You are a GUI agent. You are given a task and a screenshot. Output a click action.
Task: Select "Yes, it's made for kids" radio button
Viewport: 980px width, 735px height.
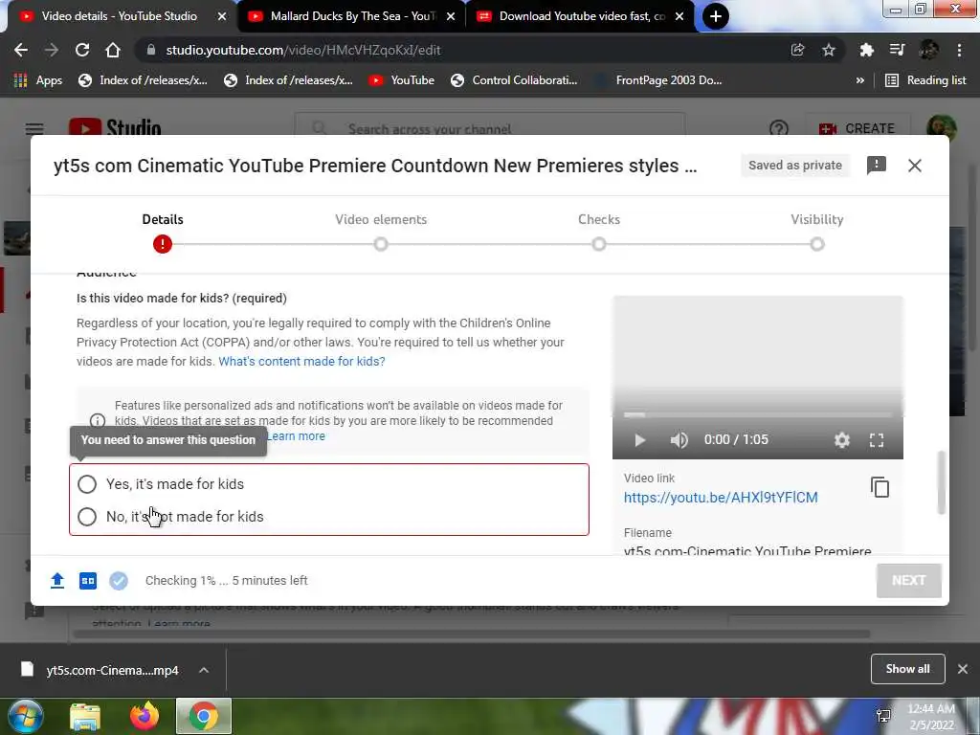point(87,483)
